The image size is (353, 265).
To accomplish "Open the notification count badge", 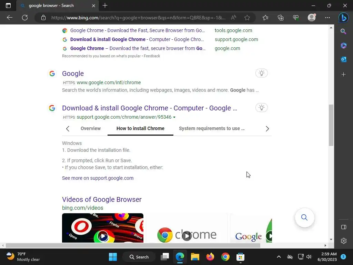I will 343,256.
